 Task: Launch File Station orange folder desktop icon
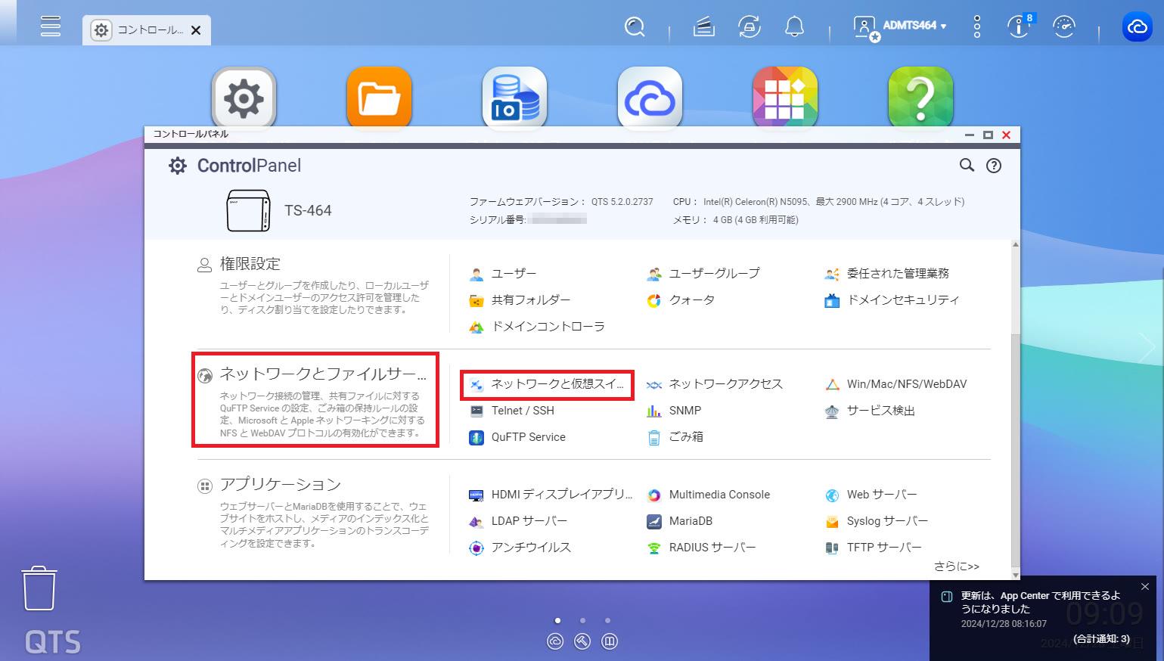tap(379, 98)
